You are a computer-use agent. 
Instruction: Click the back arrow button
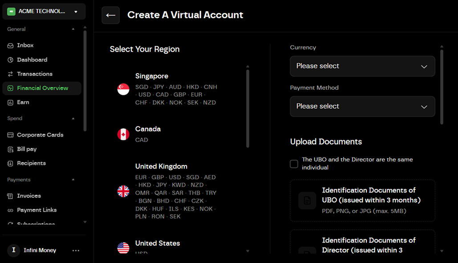pos(110,15)
